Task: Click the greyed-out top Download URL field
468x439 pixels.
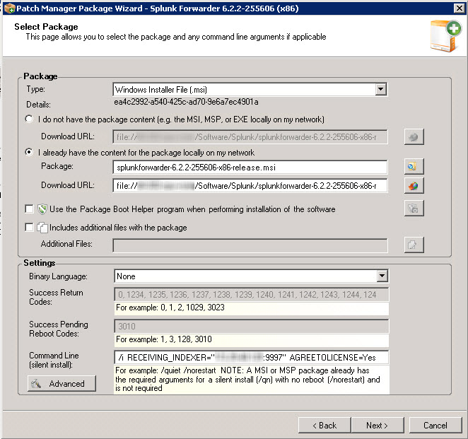Action: [x=250, y=137]
